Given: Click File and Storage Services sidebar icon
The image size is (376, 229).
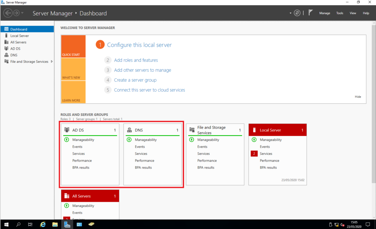Looking at the screenshot, I should point(7,61).
